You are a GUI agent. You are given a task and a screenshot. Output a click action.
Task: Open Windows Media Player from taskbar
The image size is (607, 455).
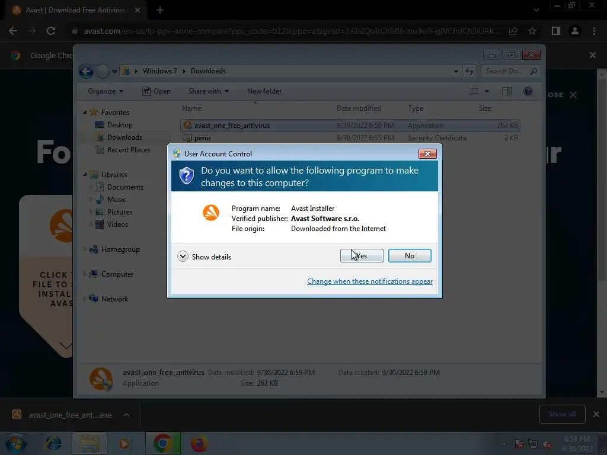tap(124, 443)
